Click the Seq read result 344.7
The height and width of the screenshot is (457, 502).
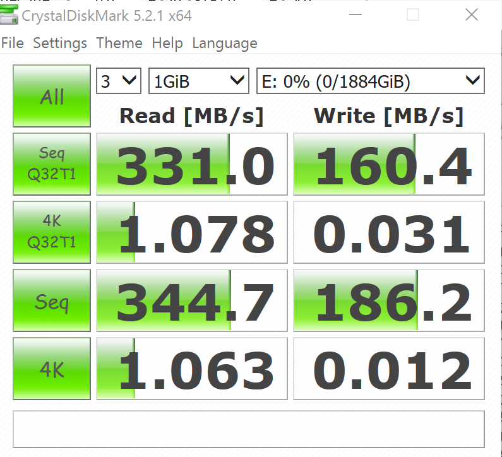click(x=192, y=300)
